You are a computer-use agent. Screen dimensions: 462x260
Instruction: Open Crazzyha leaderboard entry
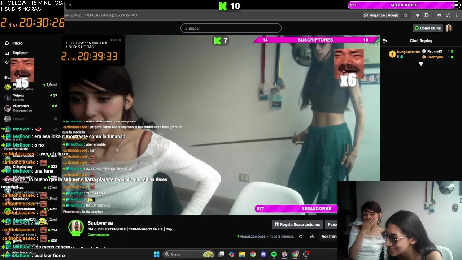click(x=437, y=57)
